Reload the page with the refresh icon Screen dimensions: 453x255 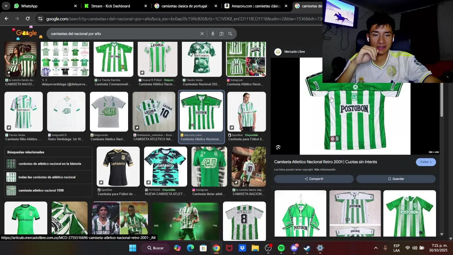coord(28,18)
